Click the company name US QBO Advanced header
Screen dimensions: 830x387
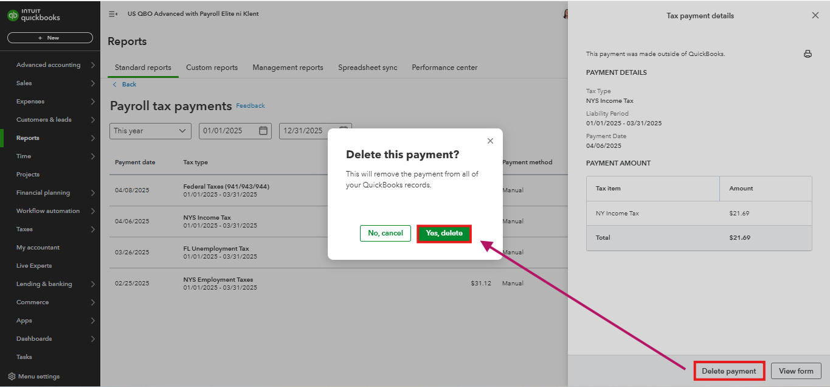[x=193, y=14]
